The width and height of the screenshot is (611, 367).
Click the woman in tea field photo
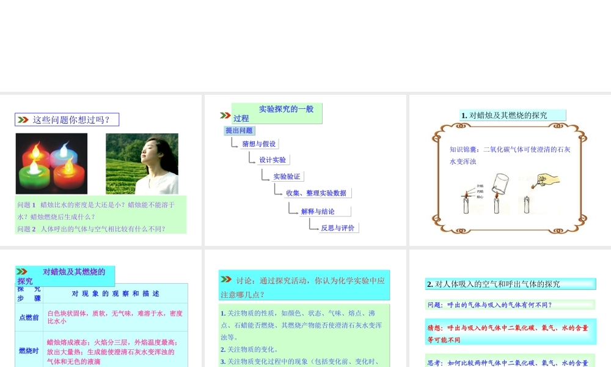[142, 163]
